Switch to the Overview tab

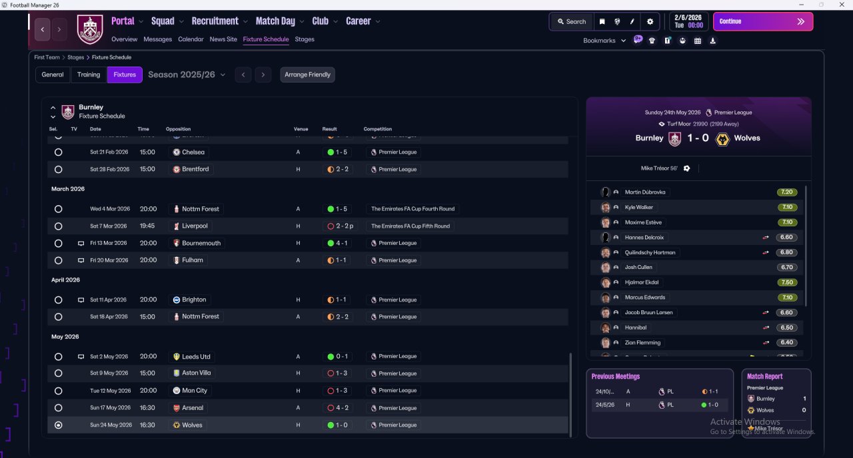tap(125, 39)
